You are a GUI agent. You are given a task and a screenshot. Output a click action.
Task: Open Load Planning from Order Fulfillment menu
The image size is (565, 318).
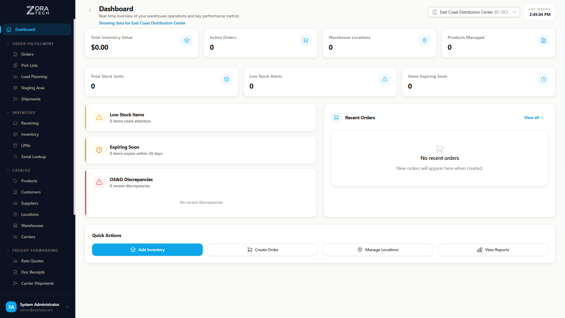click(34, 77)
